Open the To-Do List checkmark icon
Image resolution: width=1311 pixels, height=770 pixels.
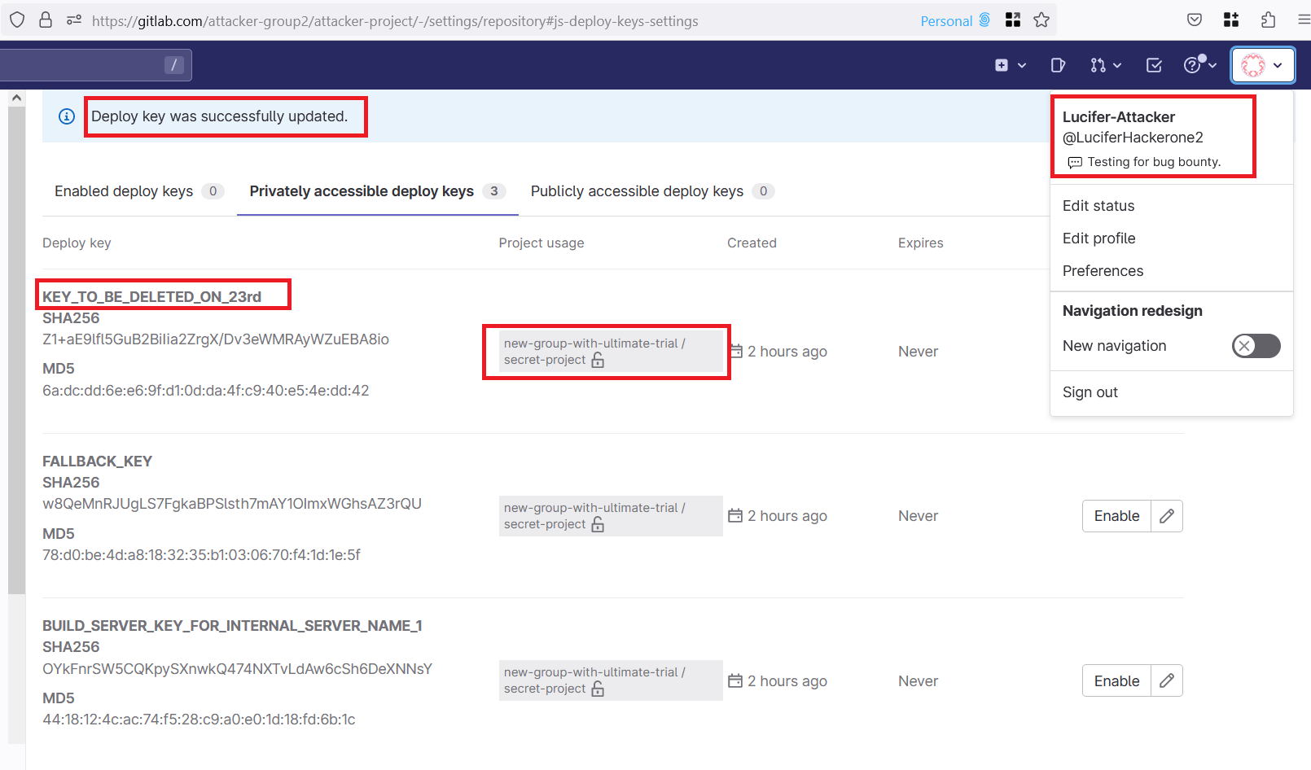[x=1154, y=65]
